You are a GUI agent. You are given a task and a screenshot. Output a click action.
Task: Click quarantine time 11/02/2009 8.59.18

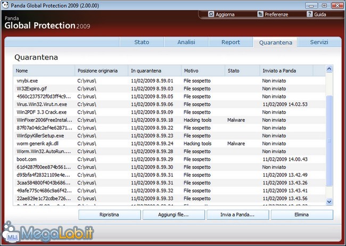click(x=152, y=120)
